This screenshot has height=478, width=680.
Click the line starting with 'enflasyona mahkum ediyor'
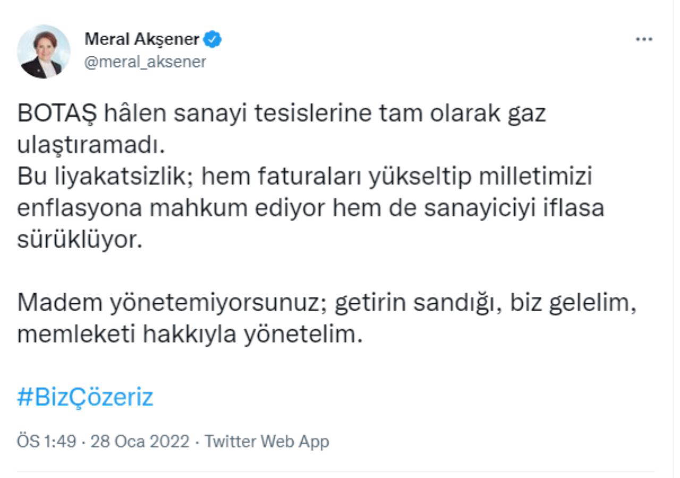[311, 208]
